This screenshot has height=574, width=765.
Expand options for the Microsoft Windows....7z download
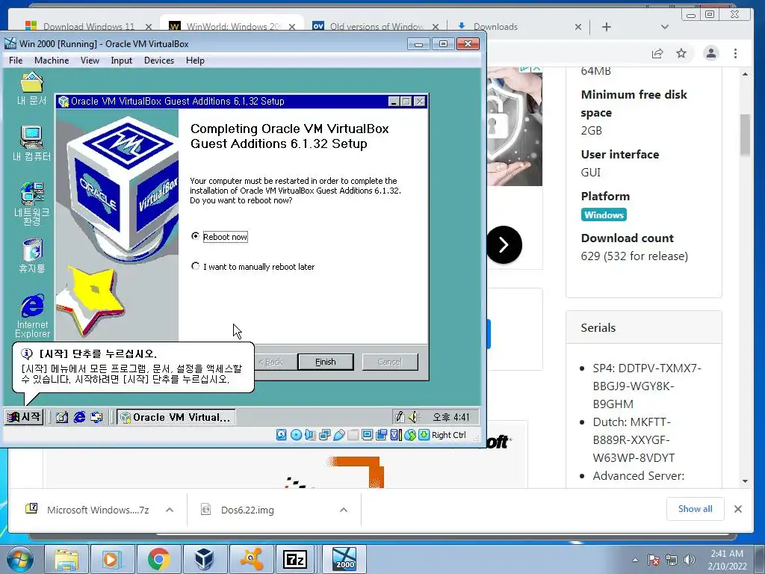click(170, 510)
